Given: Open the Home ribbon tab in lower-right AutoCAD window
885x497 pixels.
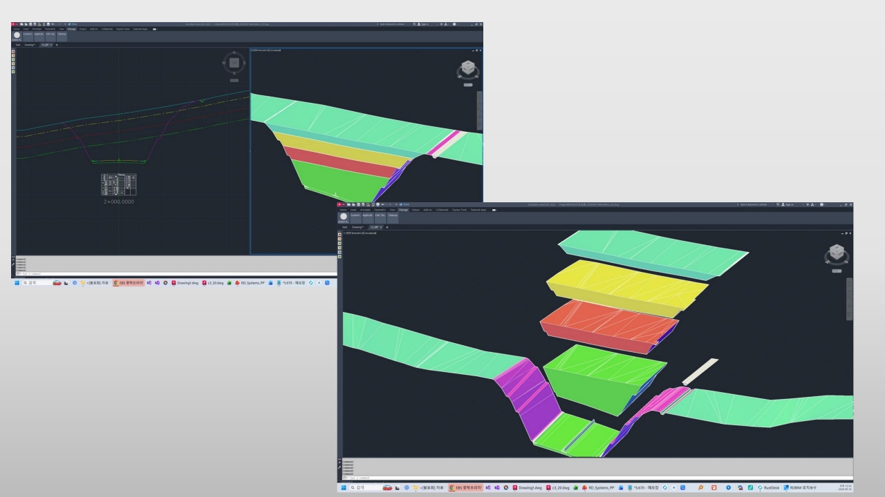Looking at the screenshot, I should pyautogui.click(x=343, y=210).
